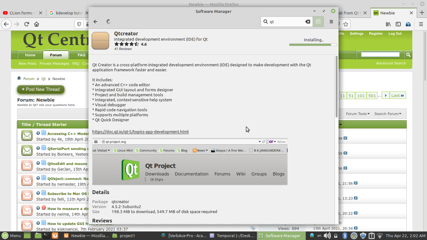Open the QSerialPort sending thread

[x=68, y=149]
